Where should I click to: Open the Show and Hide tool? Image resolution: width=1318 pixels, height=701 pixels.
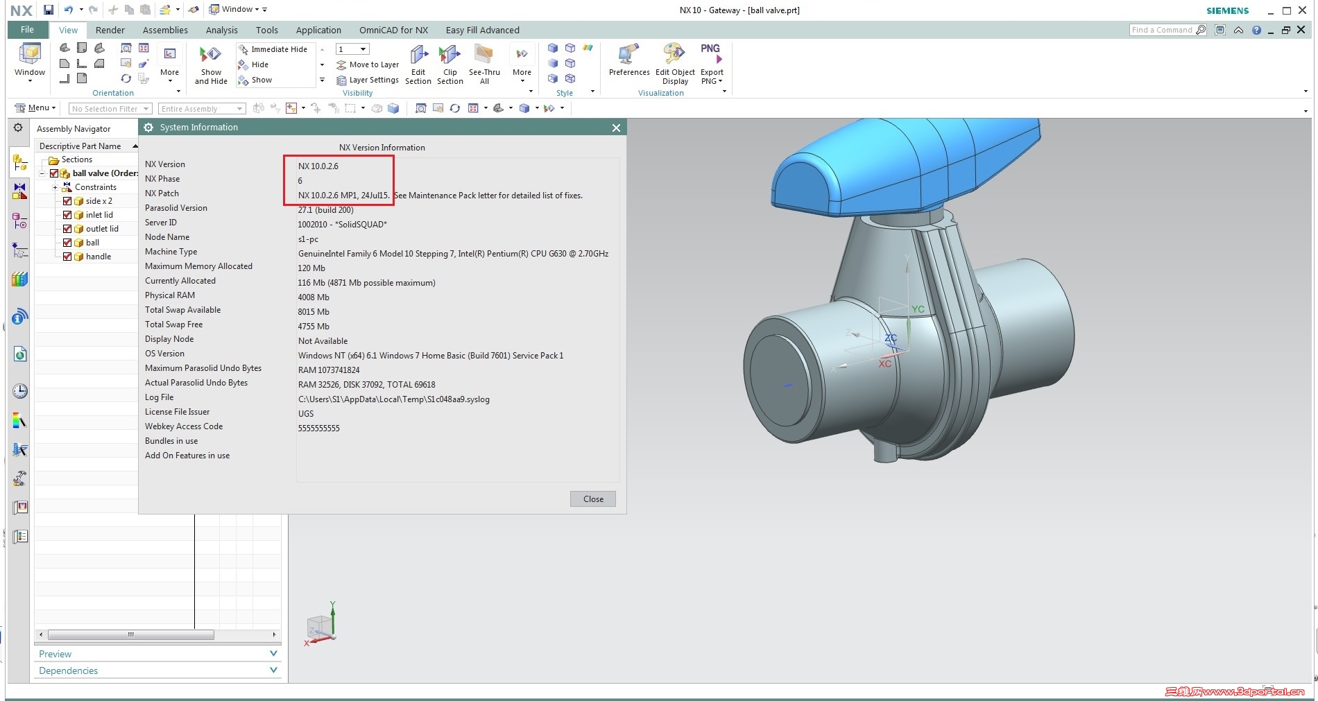point(211,66)
